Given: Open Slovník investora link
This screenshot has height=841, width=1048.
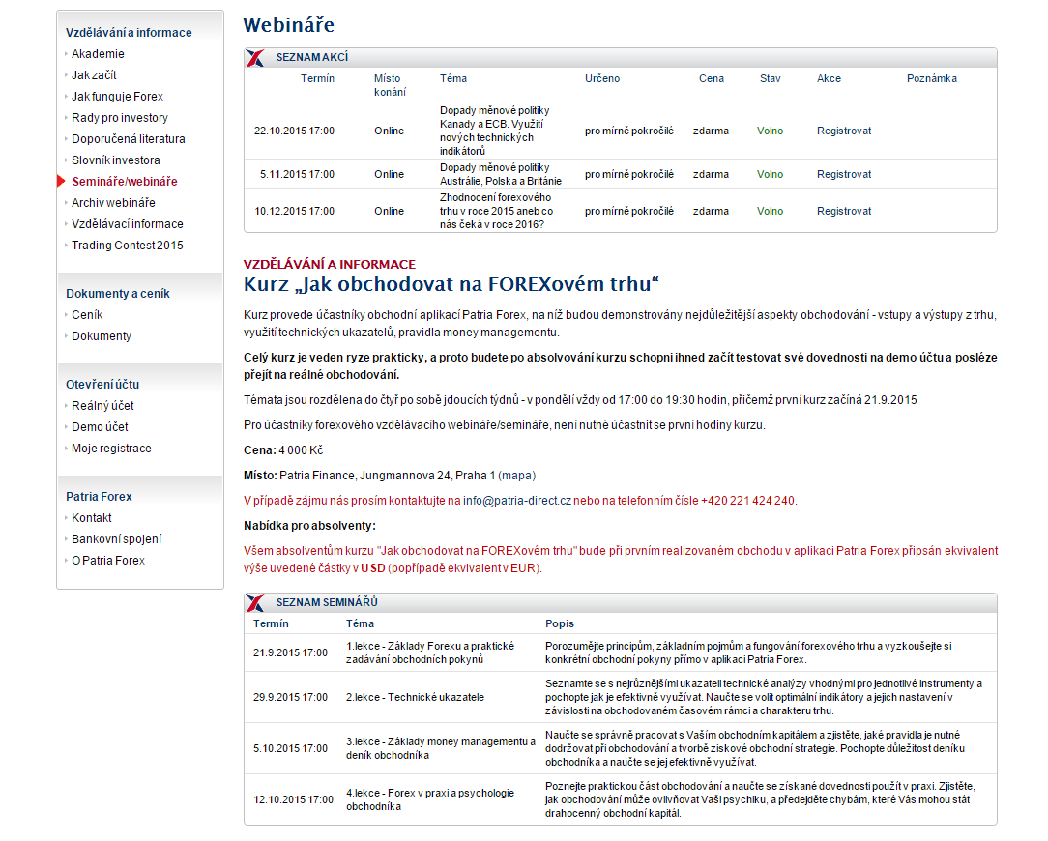Looking at the screenshot, I should click(x=116, y=161).
